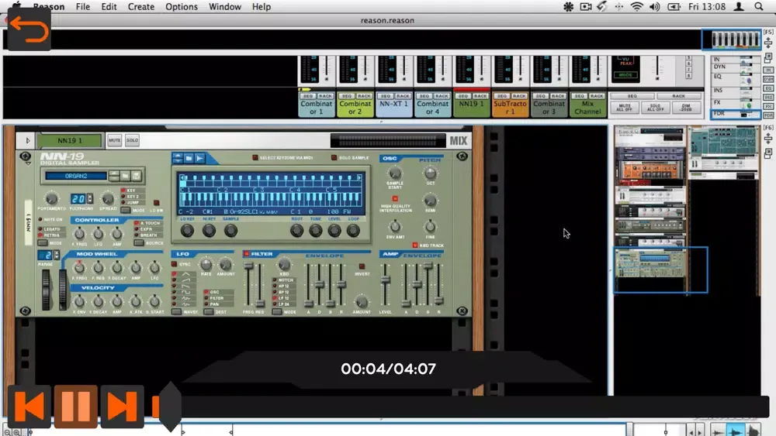Click the Sample Start knob in OSC
The image size is (776, 436).
pos(395,173)
